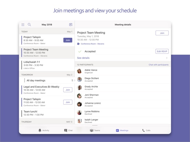190x142 pixels.
Task: Click the May 2018 month title
Action: (47, 25)
